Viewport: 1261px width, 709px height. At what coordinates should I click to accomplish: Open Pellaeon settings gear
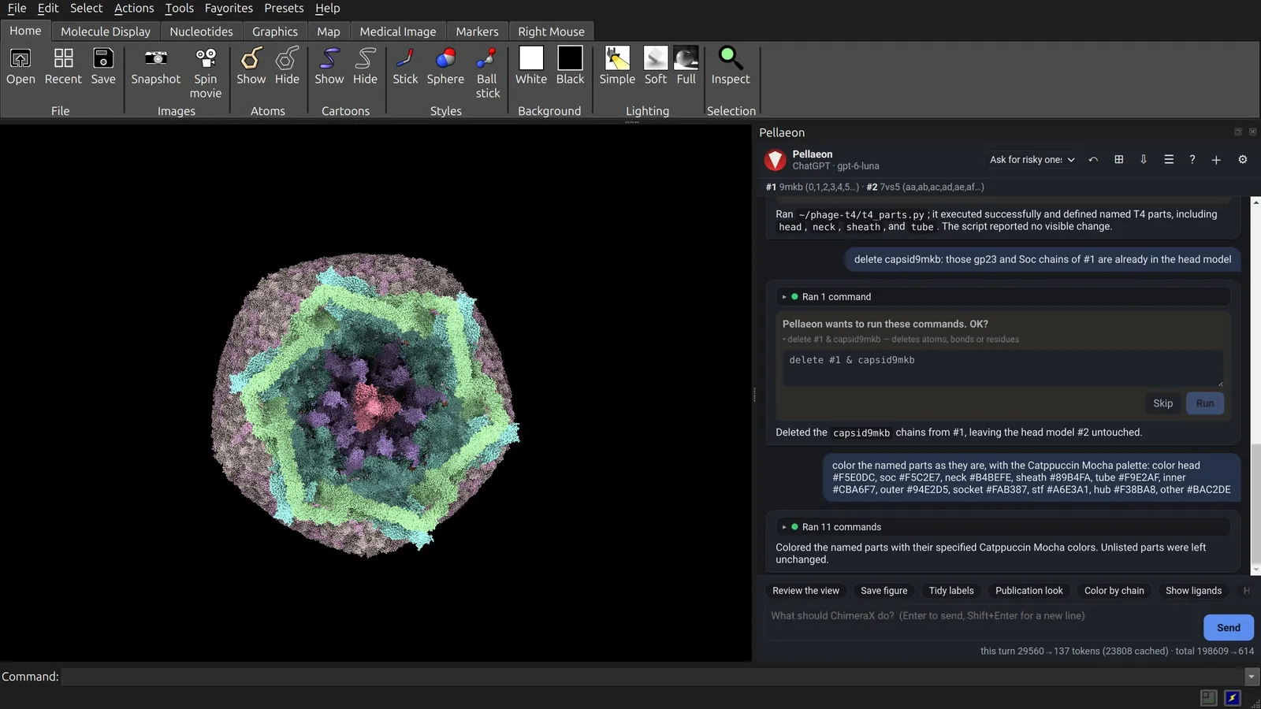(1243, 160)
